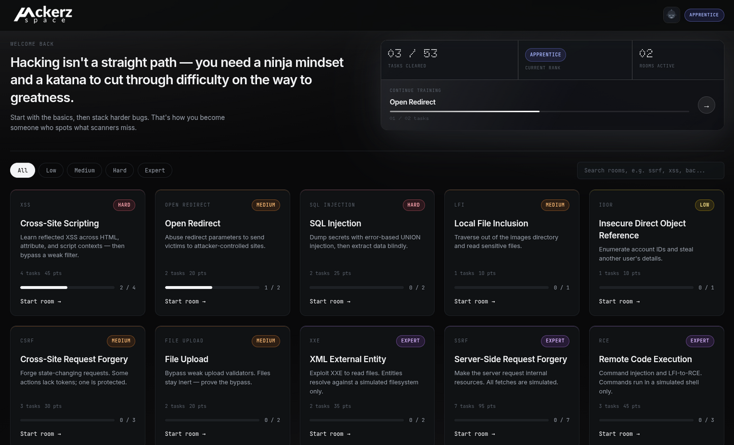Image resolution: width=734 pixels, height=445 pixels.
Task: Start the Cross-Site Scripting room
Action: 41,301
